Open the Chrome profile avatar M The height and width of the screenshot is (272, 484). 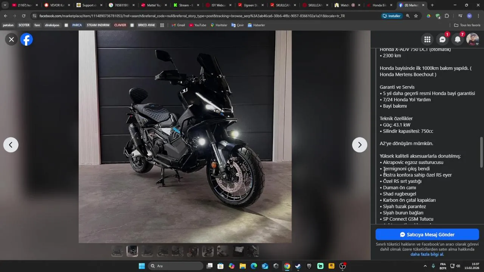[469, 16]
